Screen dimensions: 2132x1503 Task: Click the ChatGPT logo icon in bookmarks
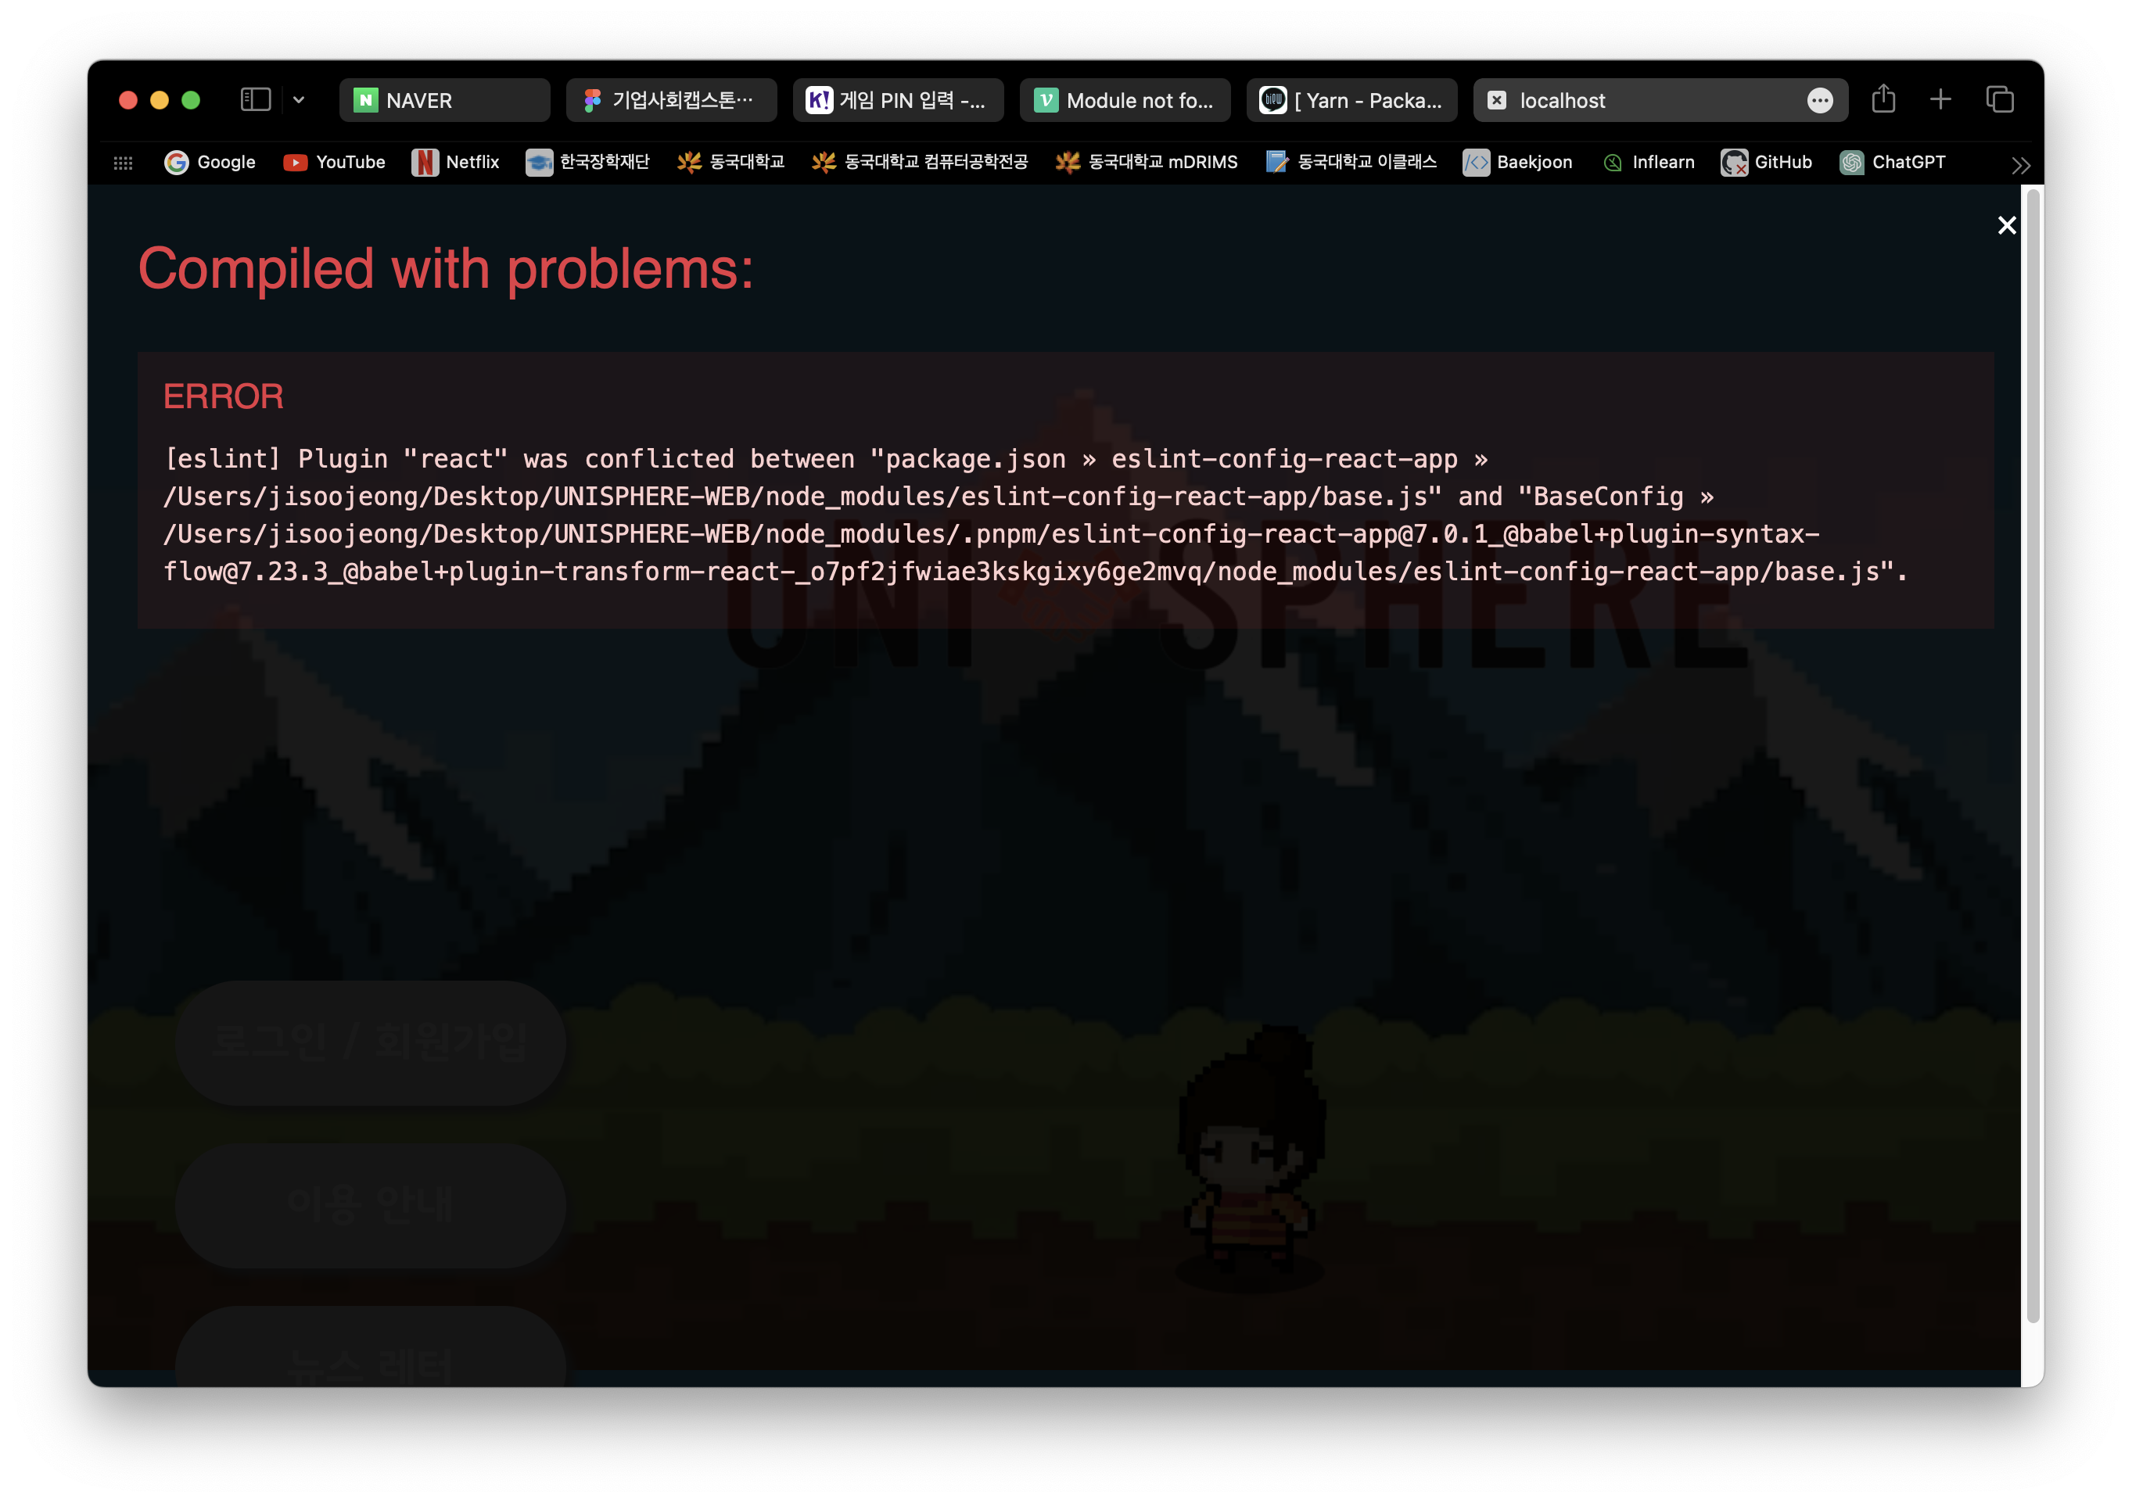point(1851,163)
